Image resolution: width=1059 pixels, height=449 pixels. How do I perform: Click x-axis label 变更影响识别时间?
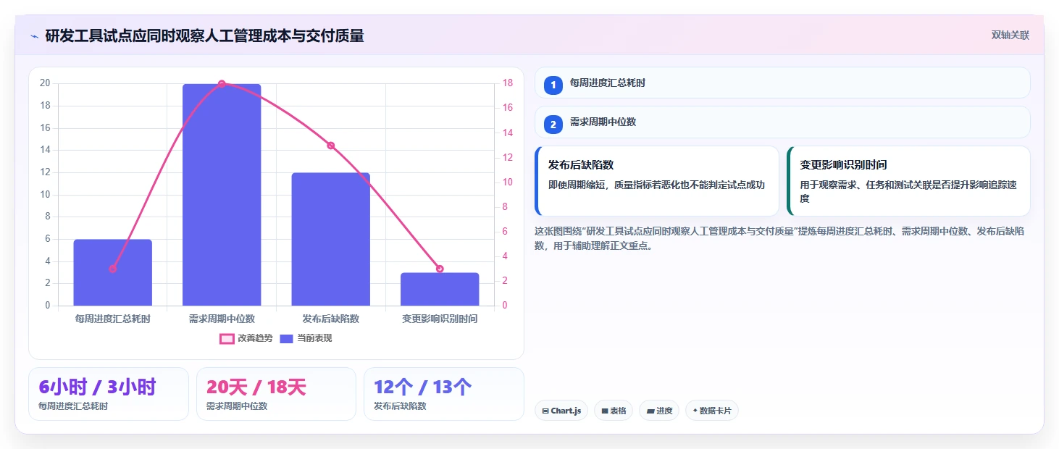coord(440,319)
